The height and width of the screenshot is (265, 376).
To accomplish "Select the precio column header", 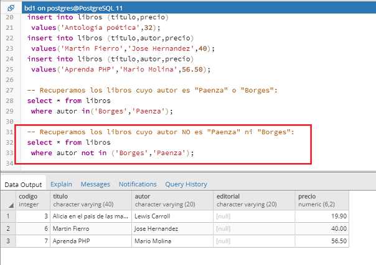I will click(322, 200).
